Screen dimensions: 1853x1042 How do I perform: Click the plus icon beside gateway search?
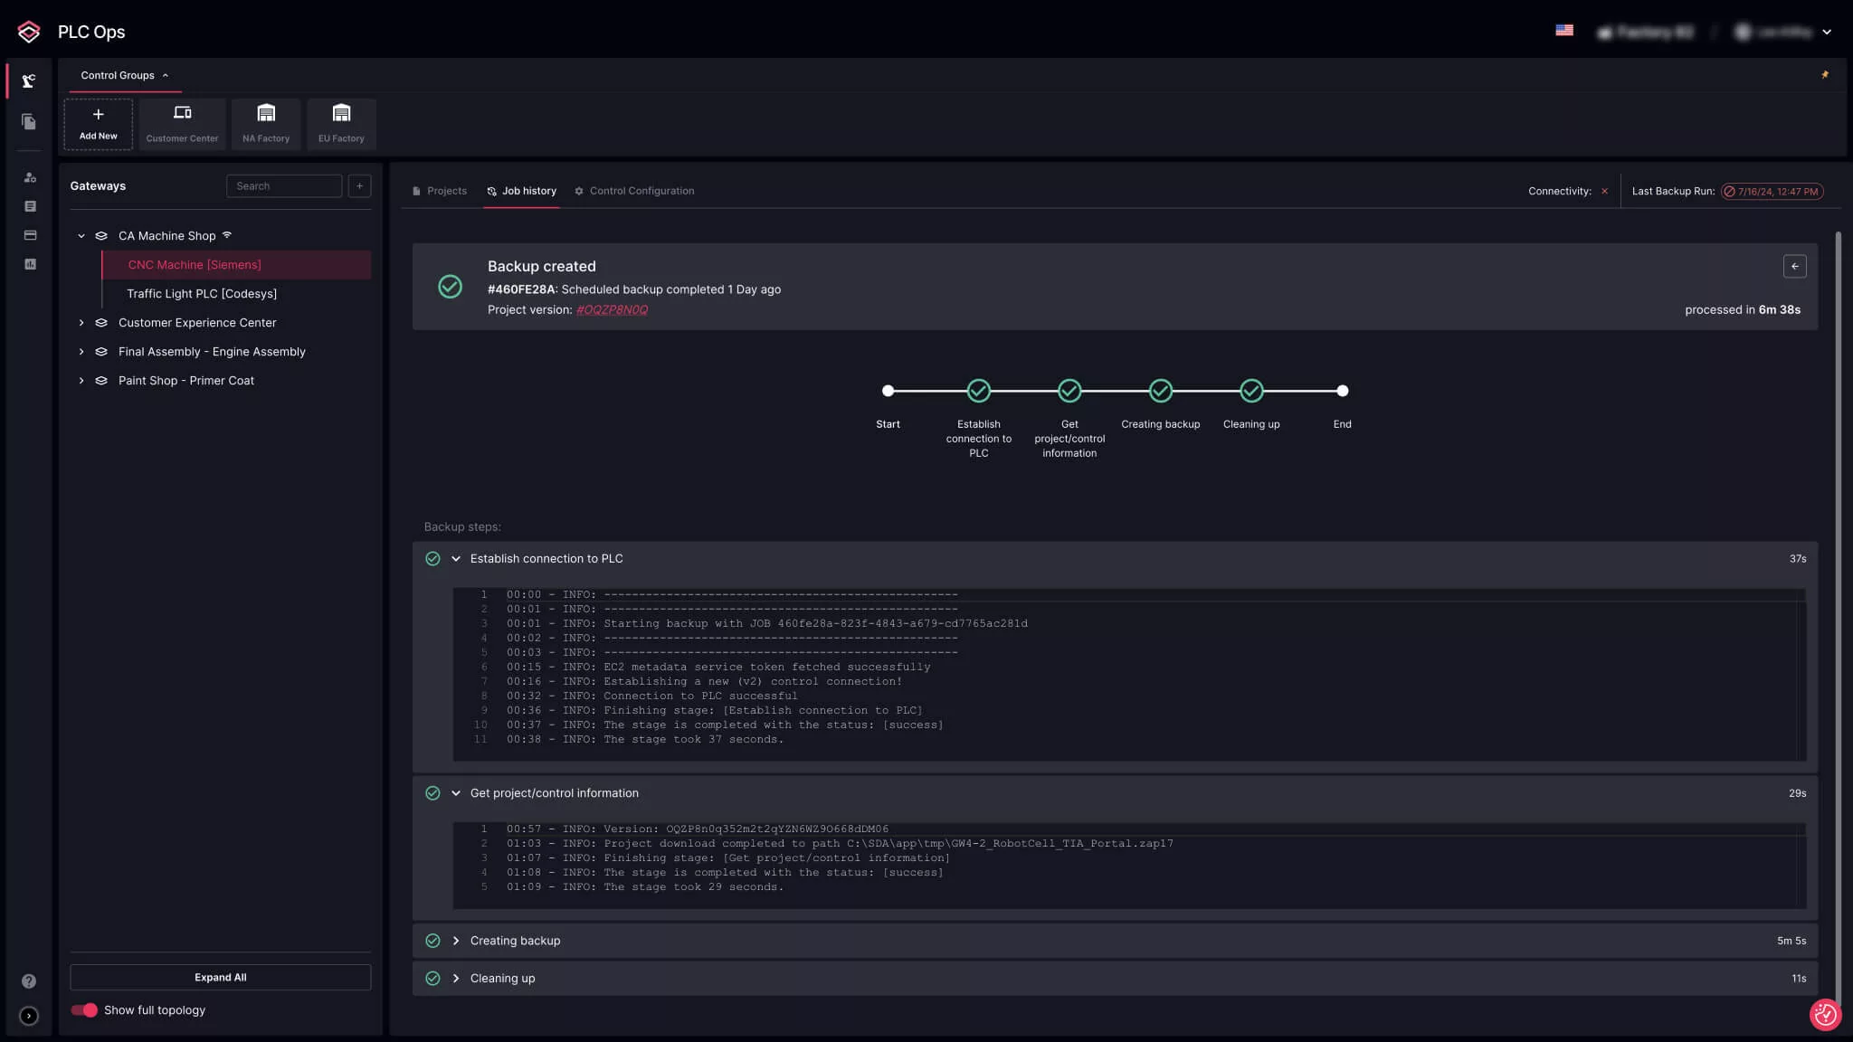click(x=359, y=185)
